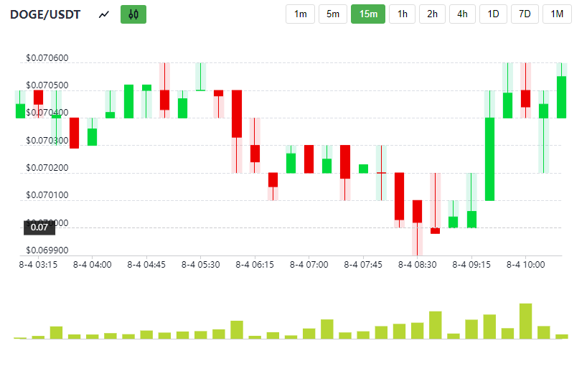Switch to 1h interval

(x=402, y=14)
